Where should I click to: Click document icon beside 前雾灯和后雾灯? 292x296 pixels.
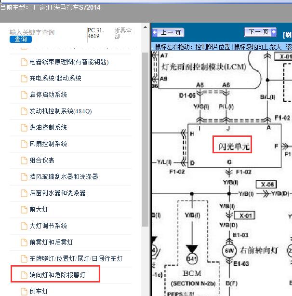click(24, 242)
